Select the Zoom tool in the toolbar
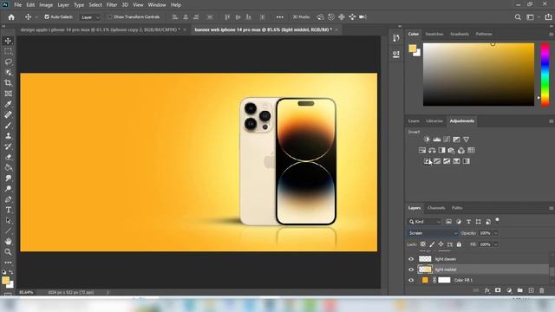Viewport: 555px width, 312px height. (8, 252)
